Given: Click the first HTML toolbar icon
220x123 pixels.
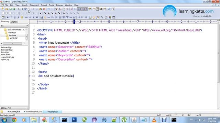Looking at the screenshot, I should pyautogui.click(x=3, y=17).
